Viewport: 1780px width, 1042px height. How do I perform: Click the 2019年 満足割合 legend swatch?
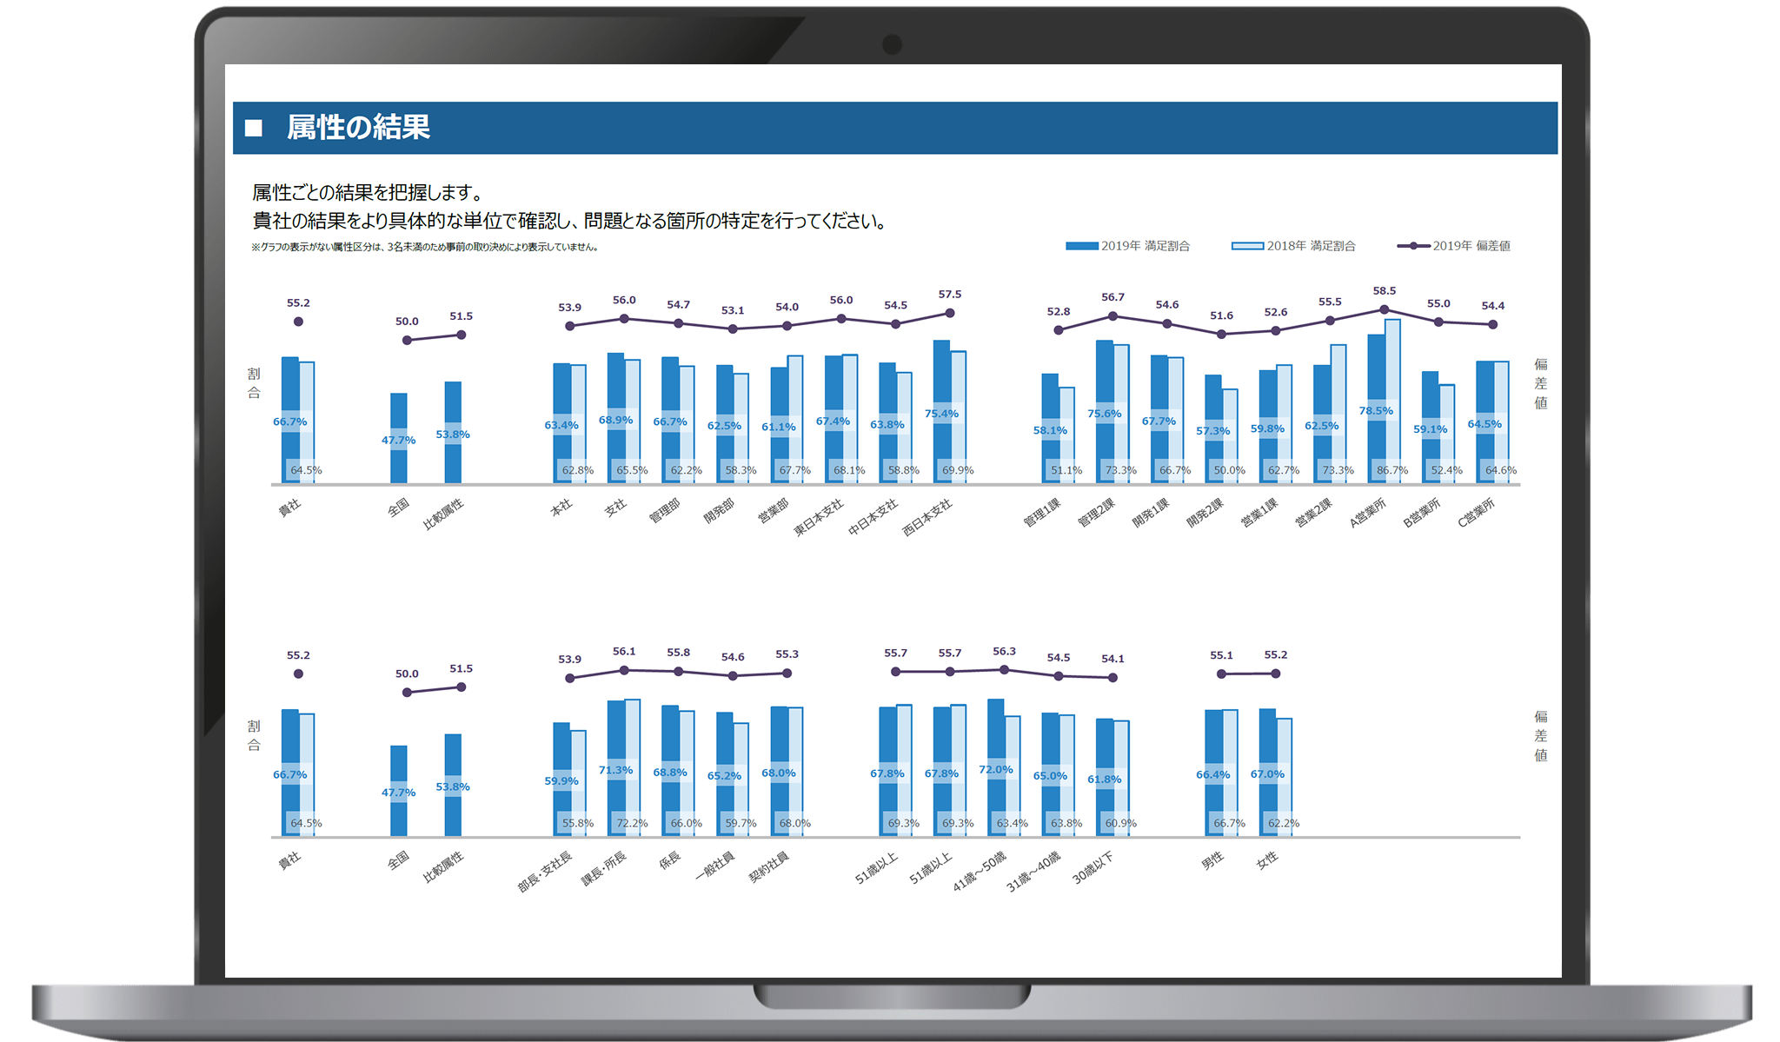point(1081,246)
